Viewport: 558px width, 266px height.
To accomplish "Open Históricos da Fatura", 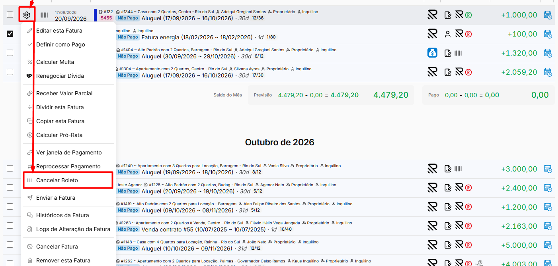I will point(68,215).
